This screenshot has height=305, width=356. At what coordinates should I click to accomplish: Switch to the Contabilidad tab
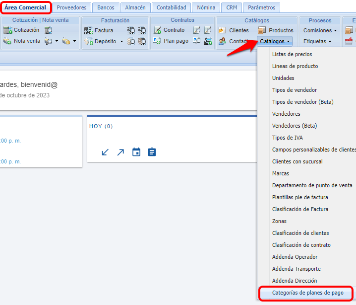[171, 7]
